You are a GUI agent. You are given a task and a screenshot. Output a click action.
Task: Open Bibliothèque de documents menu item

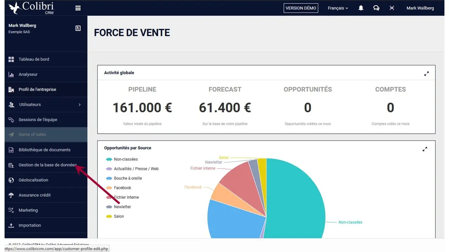coord(46,150)
